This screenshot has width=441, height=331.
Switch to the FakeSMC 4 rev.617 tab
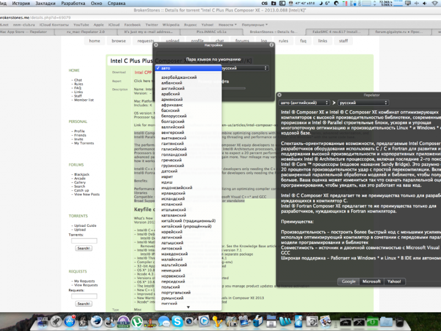[336, 32]
